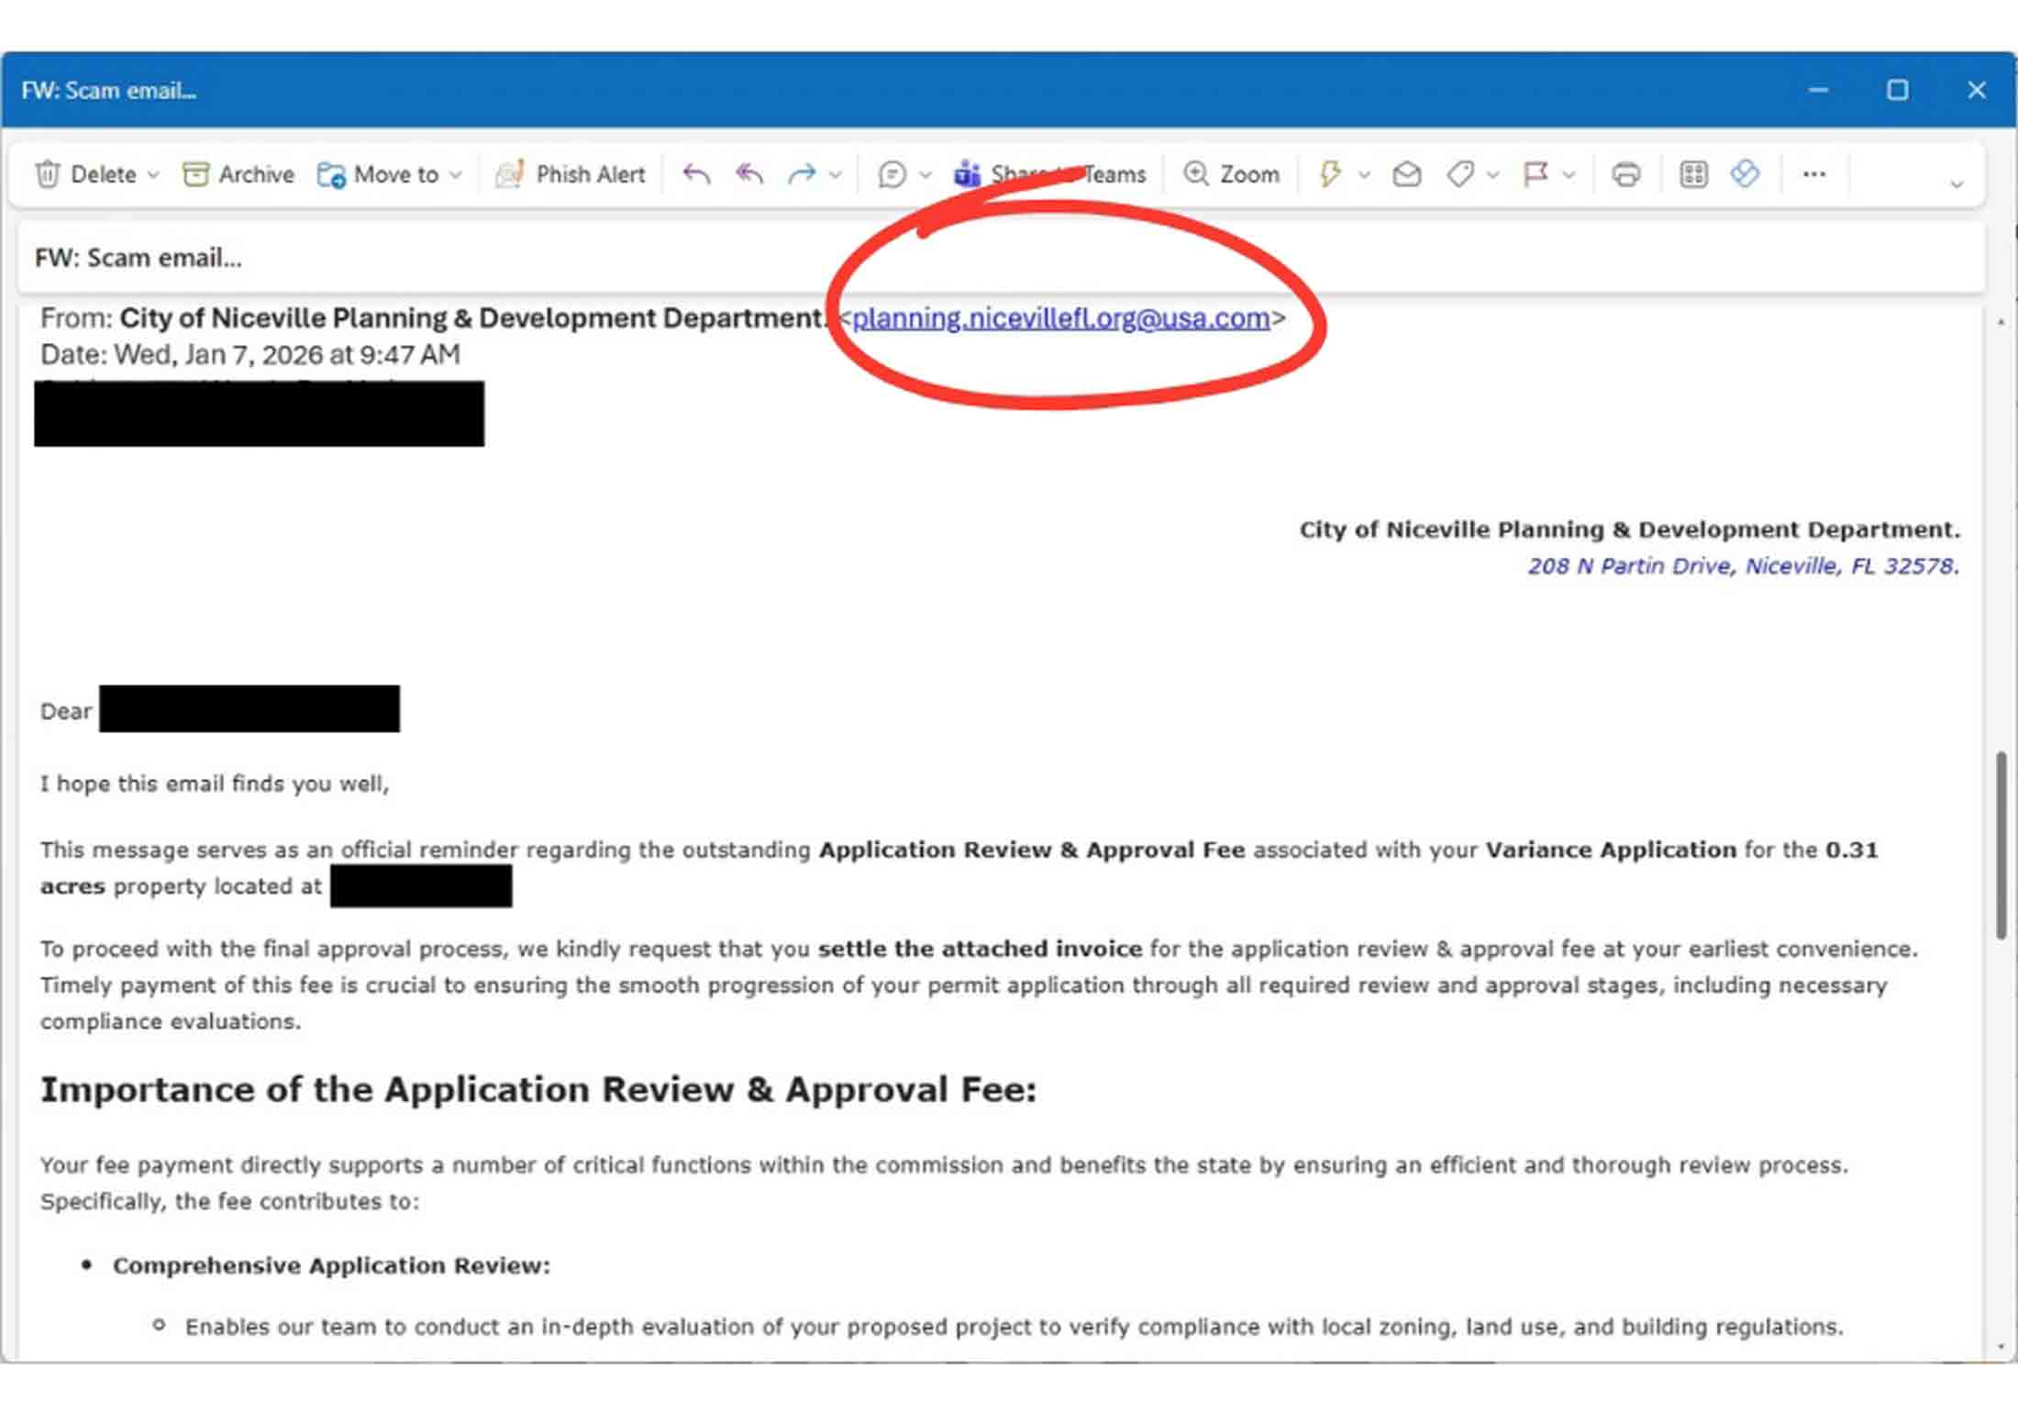The height and width of the screenshot is (1424, 2018).
Task: Click the Forward arrow icon
Action: point(802,173)
